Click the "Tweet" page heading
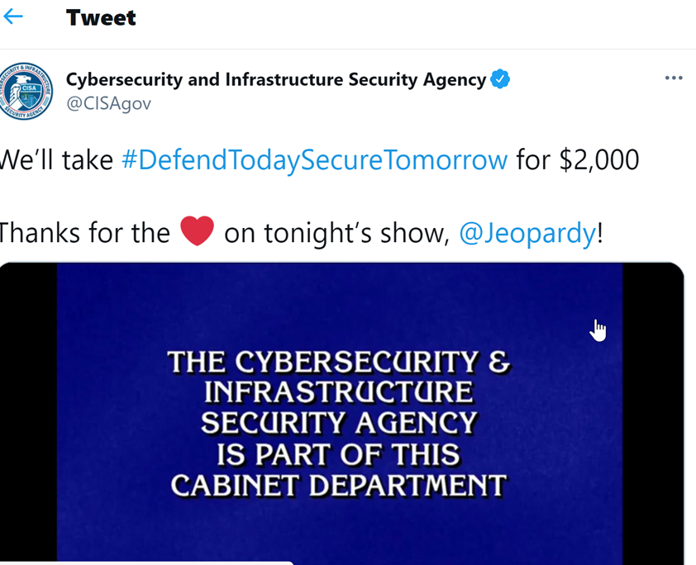This screenshot has width=696, height=565. (x=101, y=18)
